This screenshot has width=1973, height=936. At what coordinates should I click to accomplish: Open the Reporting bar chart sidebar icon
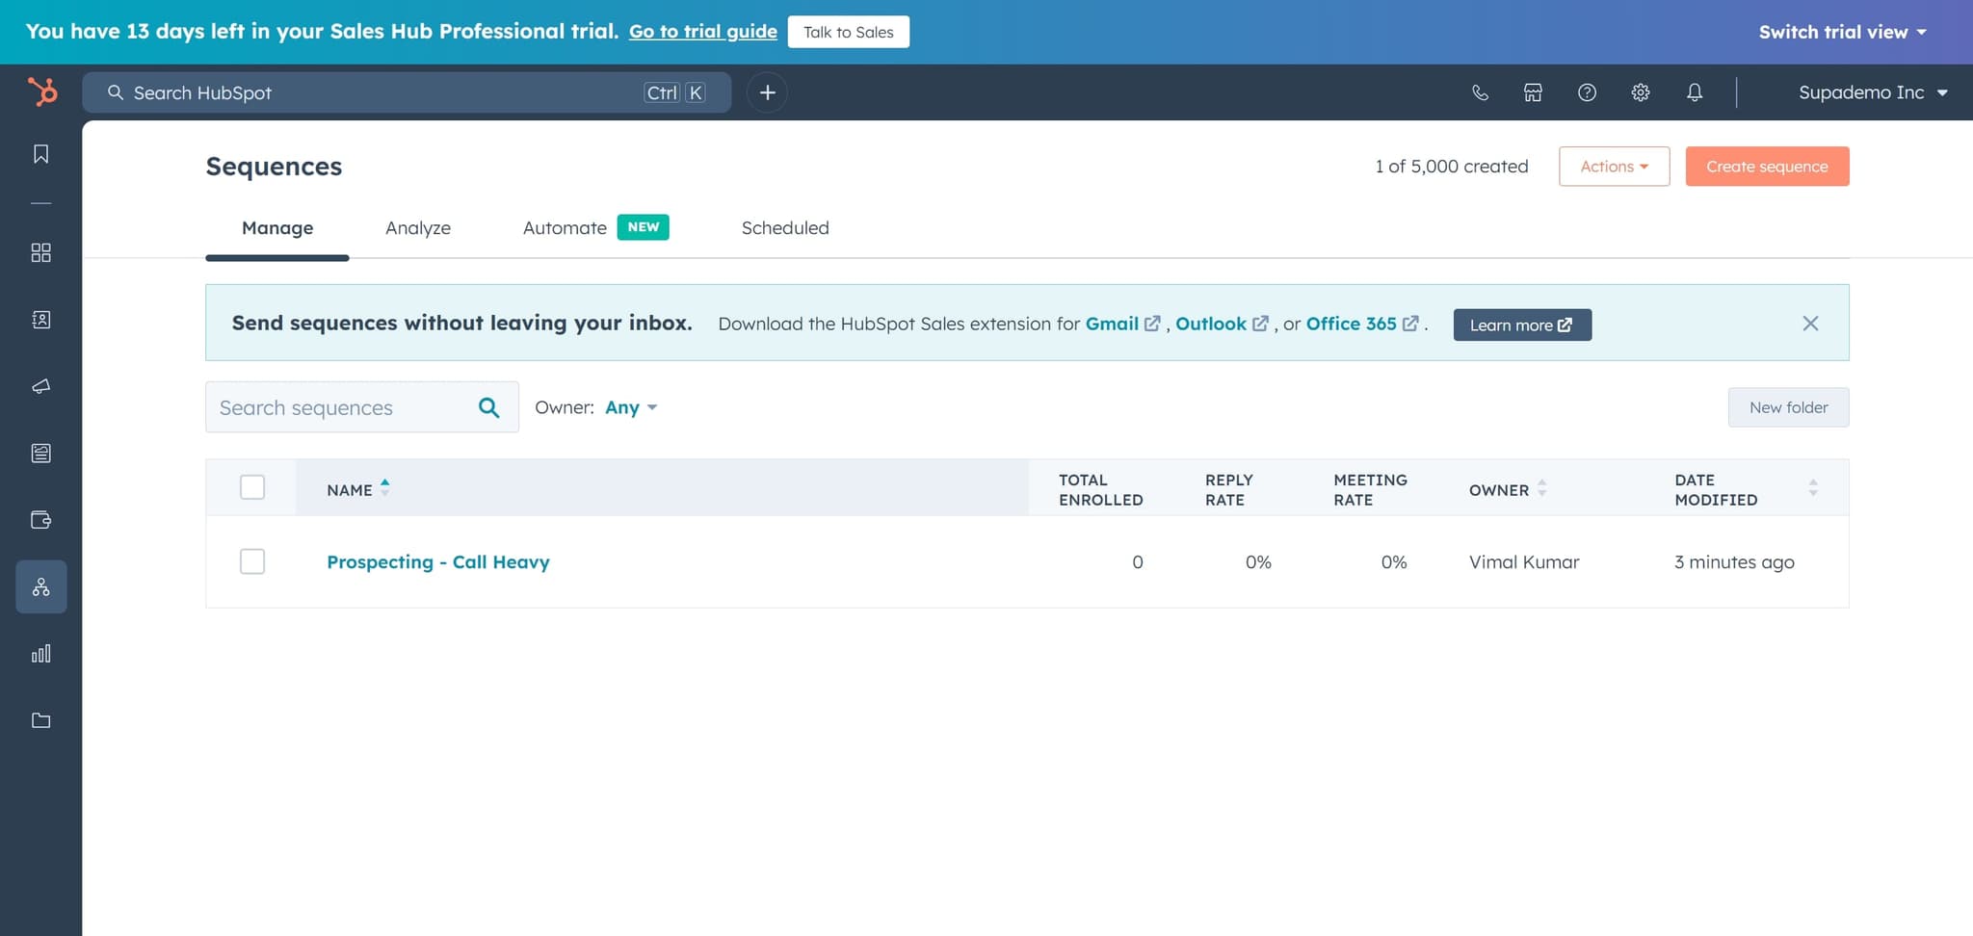(40, 654)
